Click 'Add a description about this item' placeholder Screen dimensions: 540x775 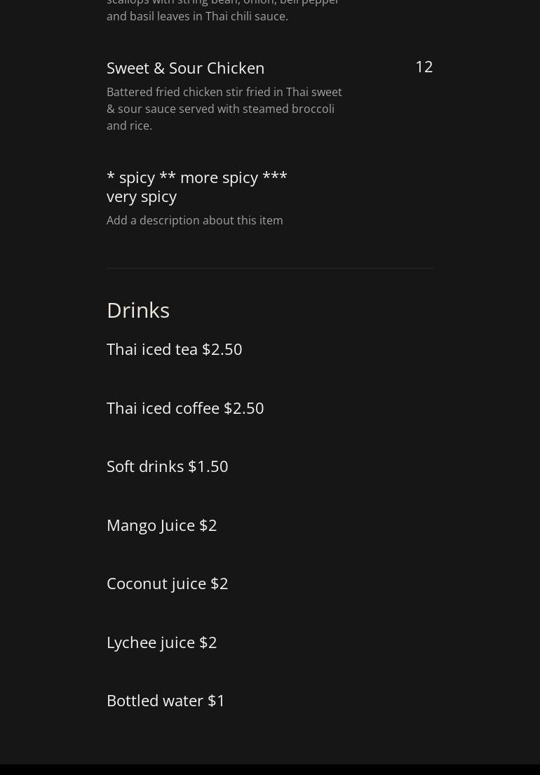click(x=195, y=220)
